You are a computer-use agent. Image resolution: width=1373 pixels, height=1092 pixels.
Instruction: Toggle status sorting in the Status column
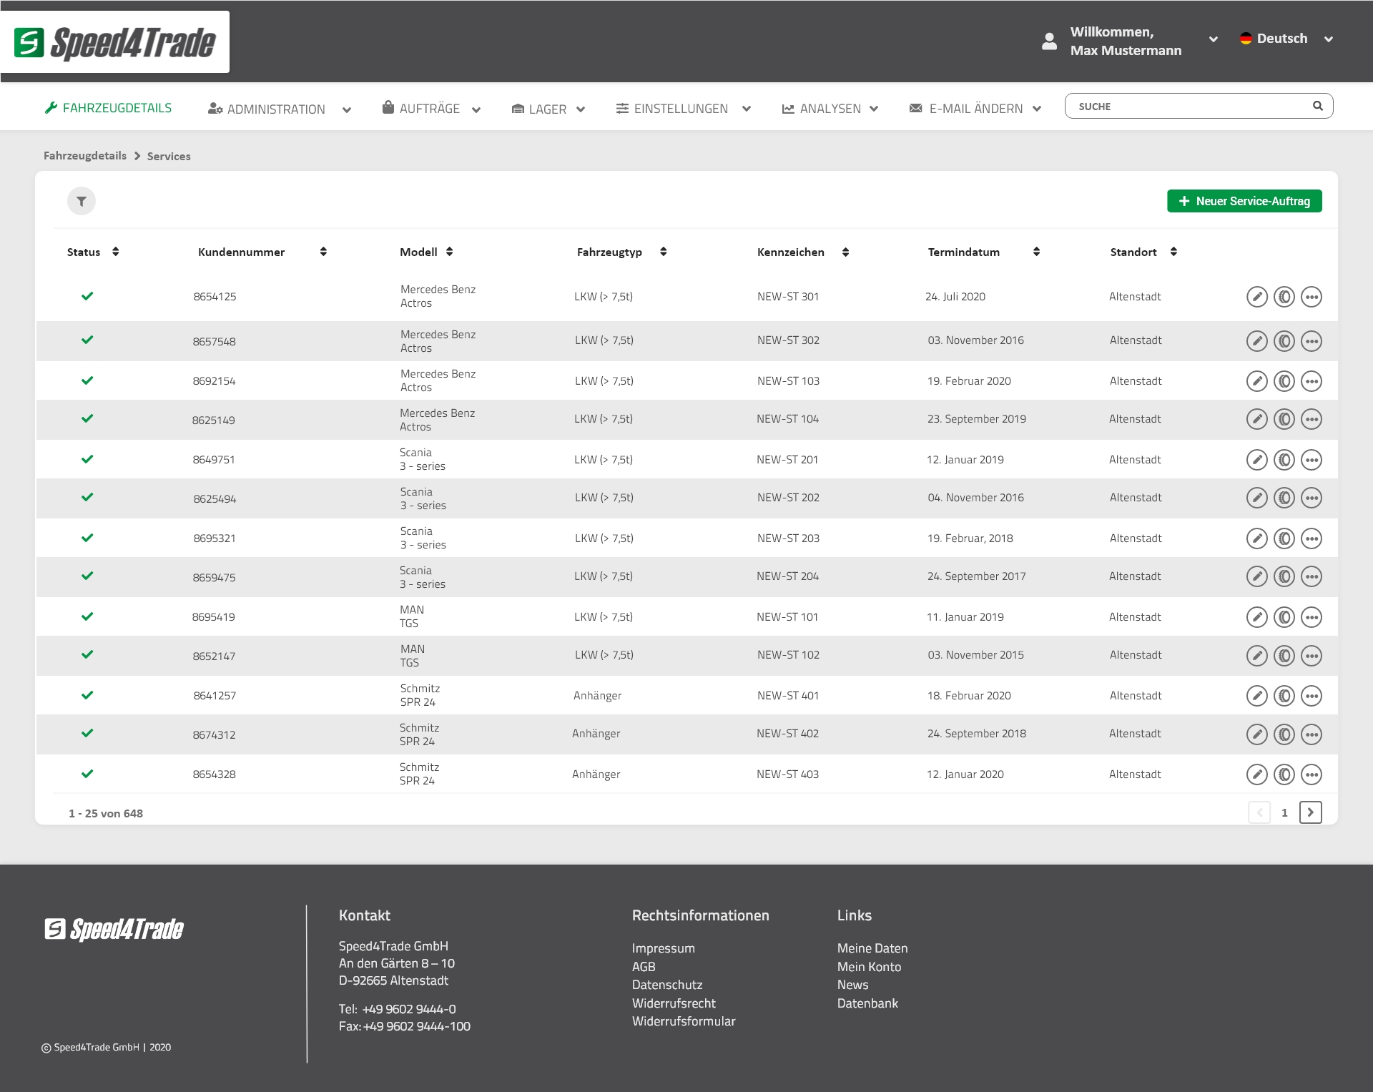(116, 252)
